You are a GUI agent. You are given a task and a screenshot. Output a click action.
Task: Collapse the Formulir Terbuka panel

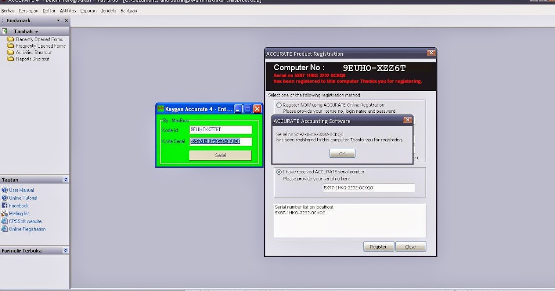point(66,250)
